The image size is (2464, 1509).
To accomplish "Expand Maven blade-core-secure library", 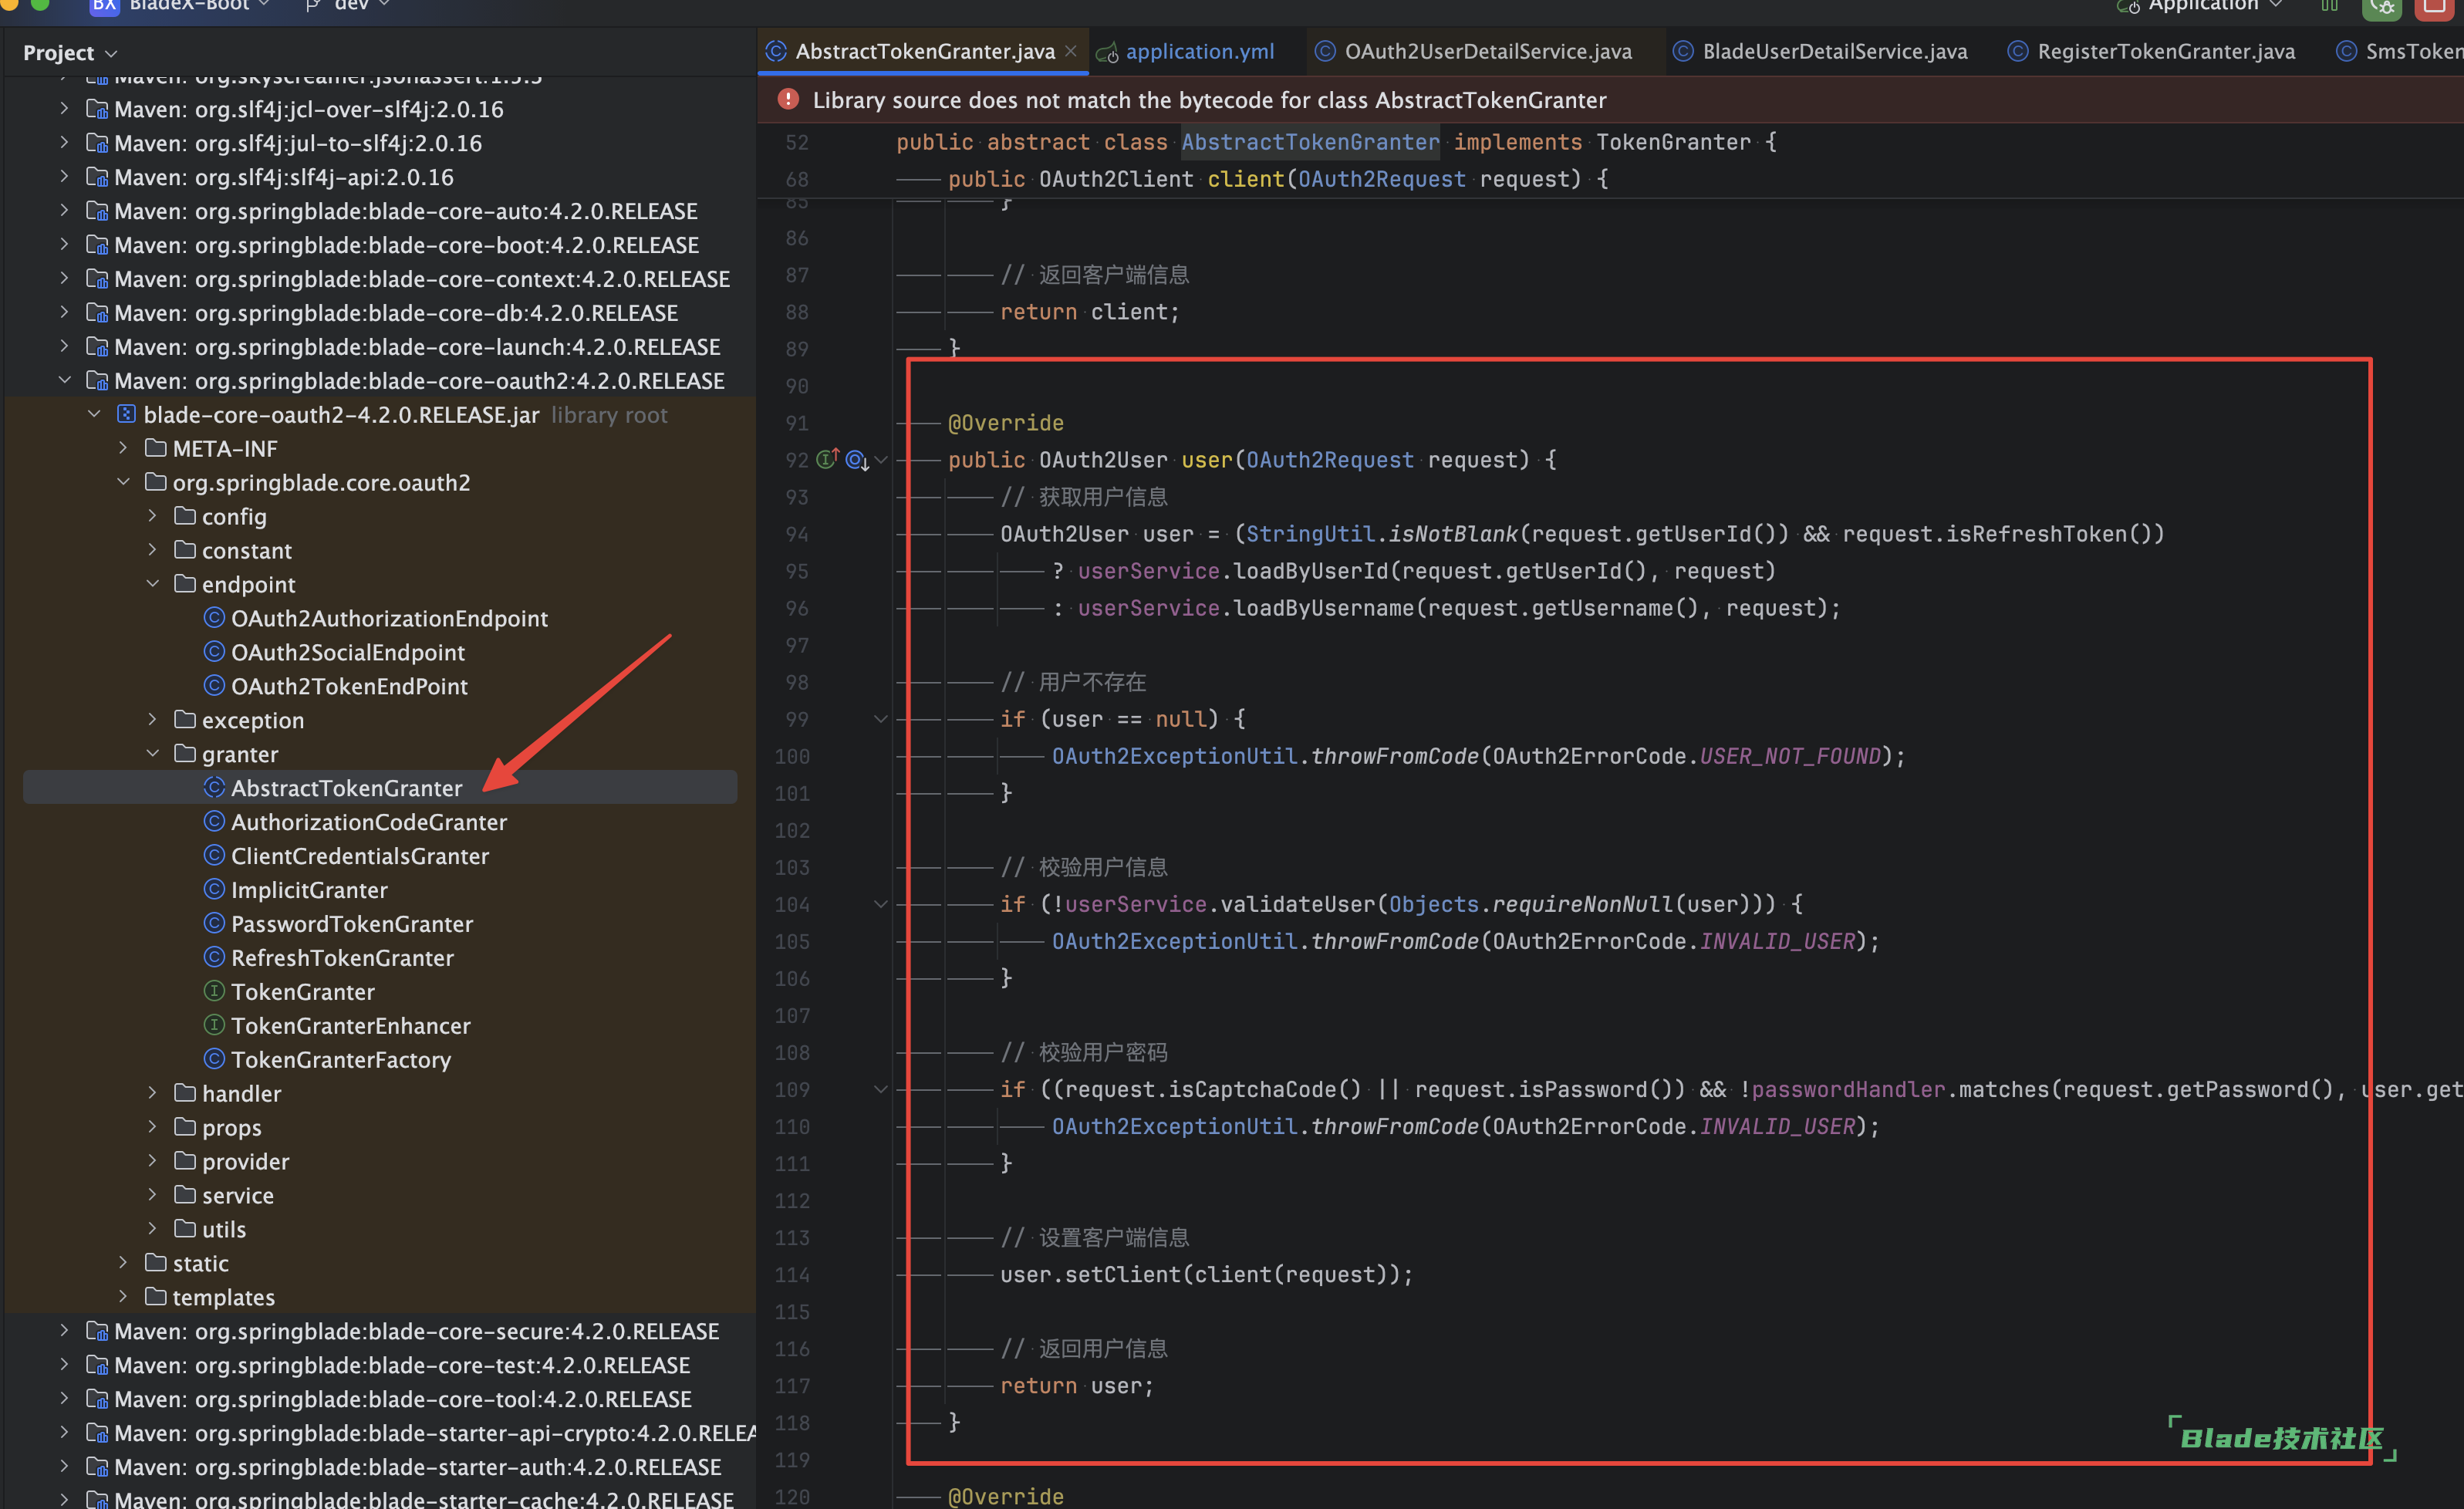I will (x=65, y=1331).
